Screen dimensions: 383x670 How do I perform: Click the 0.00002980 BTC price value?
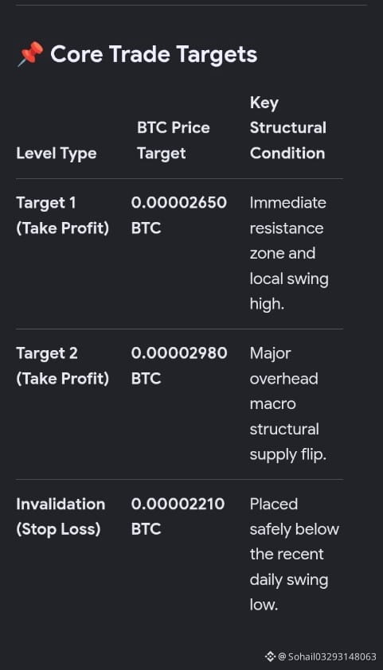pos(179,366)
